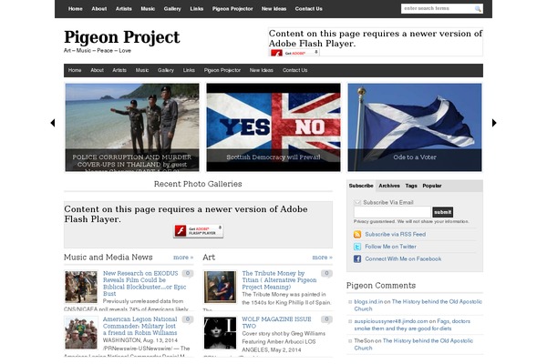Open blogs.ind.in commenter link
This screenshot has height=364, width=547.
368,301
